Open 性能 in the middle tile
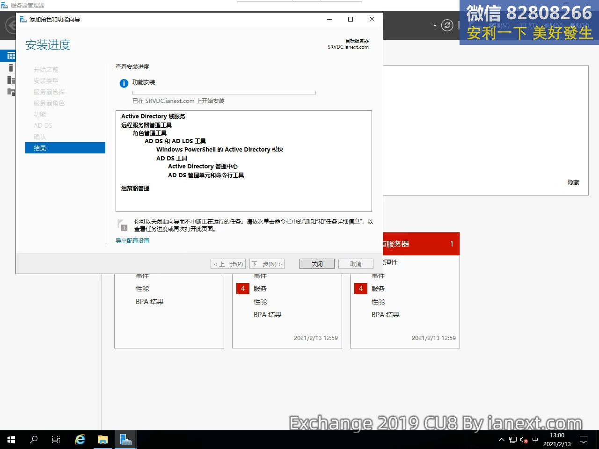 click(x=260, y=302)
